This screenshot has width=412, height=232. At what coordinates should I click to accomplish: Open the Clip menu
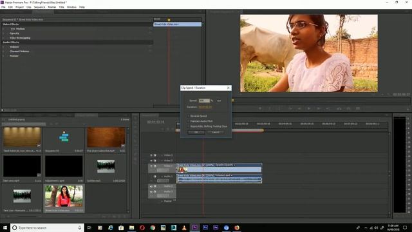tap(28, 7)
